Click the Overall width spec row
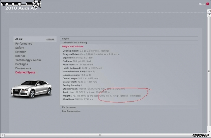 80,82
